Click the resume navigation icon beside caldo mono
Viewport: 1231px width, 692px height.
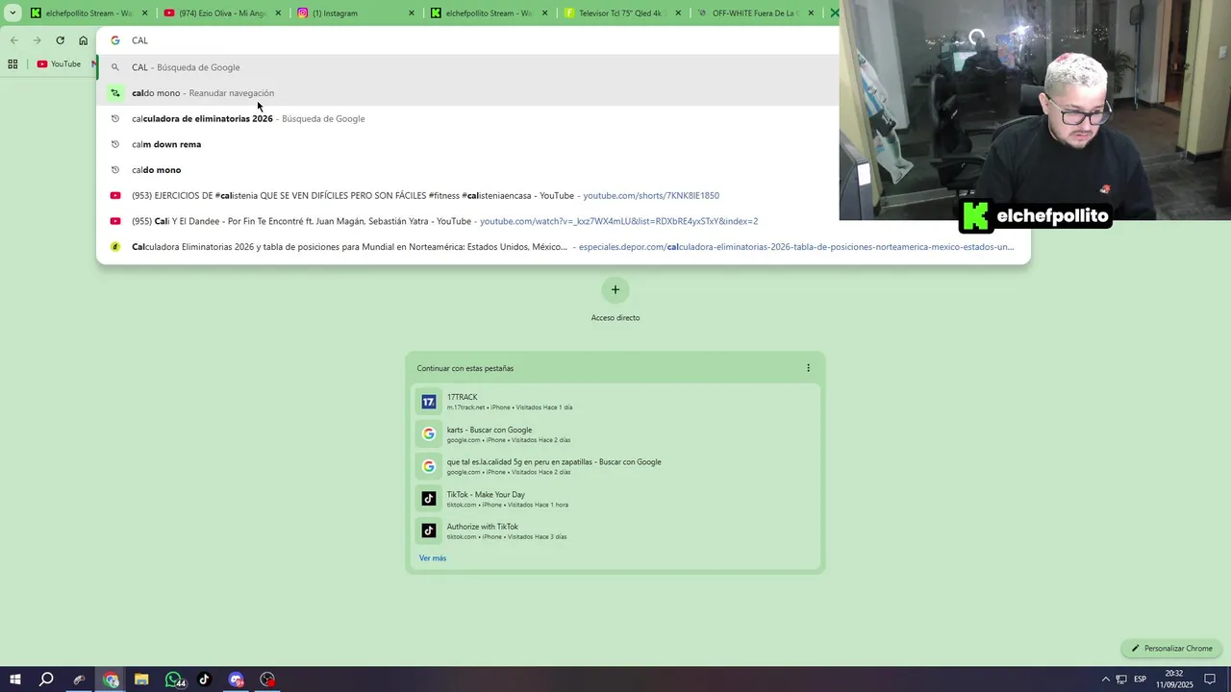point(114,93)
